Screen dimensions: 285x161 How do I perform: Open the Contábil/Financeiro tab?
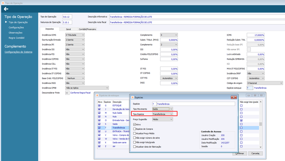[87, 29]
